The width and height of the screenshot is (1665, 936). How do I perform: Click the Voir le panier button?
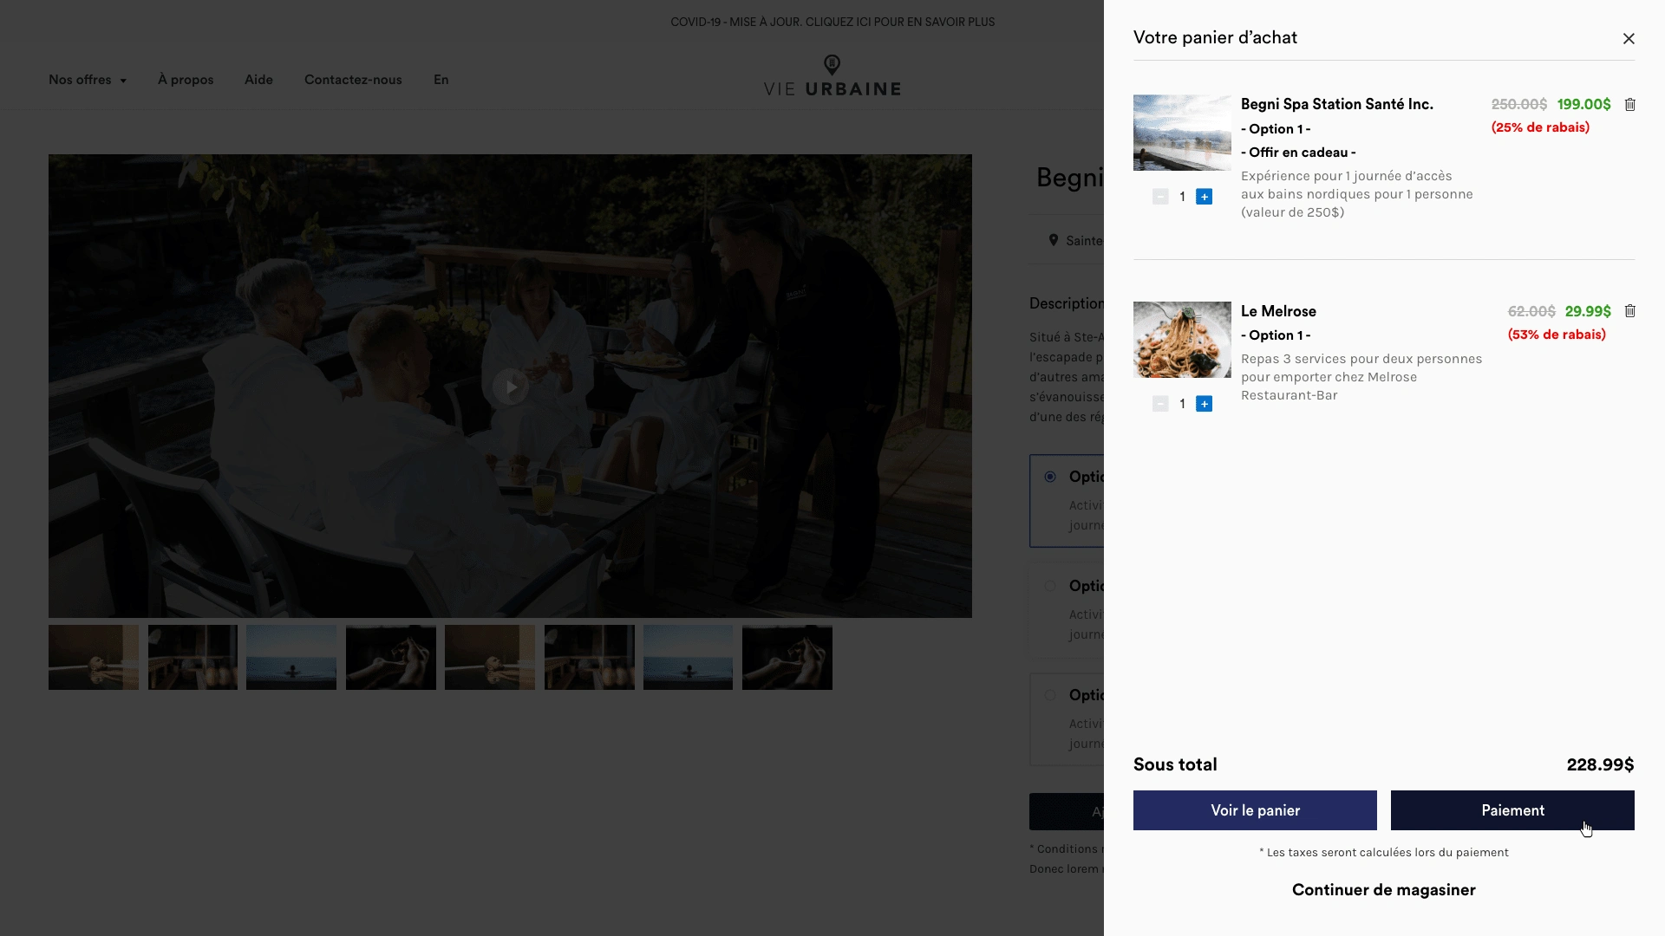pos(1255,810)
